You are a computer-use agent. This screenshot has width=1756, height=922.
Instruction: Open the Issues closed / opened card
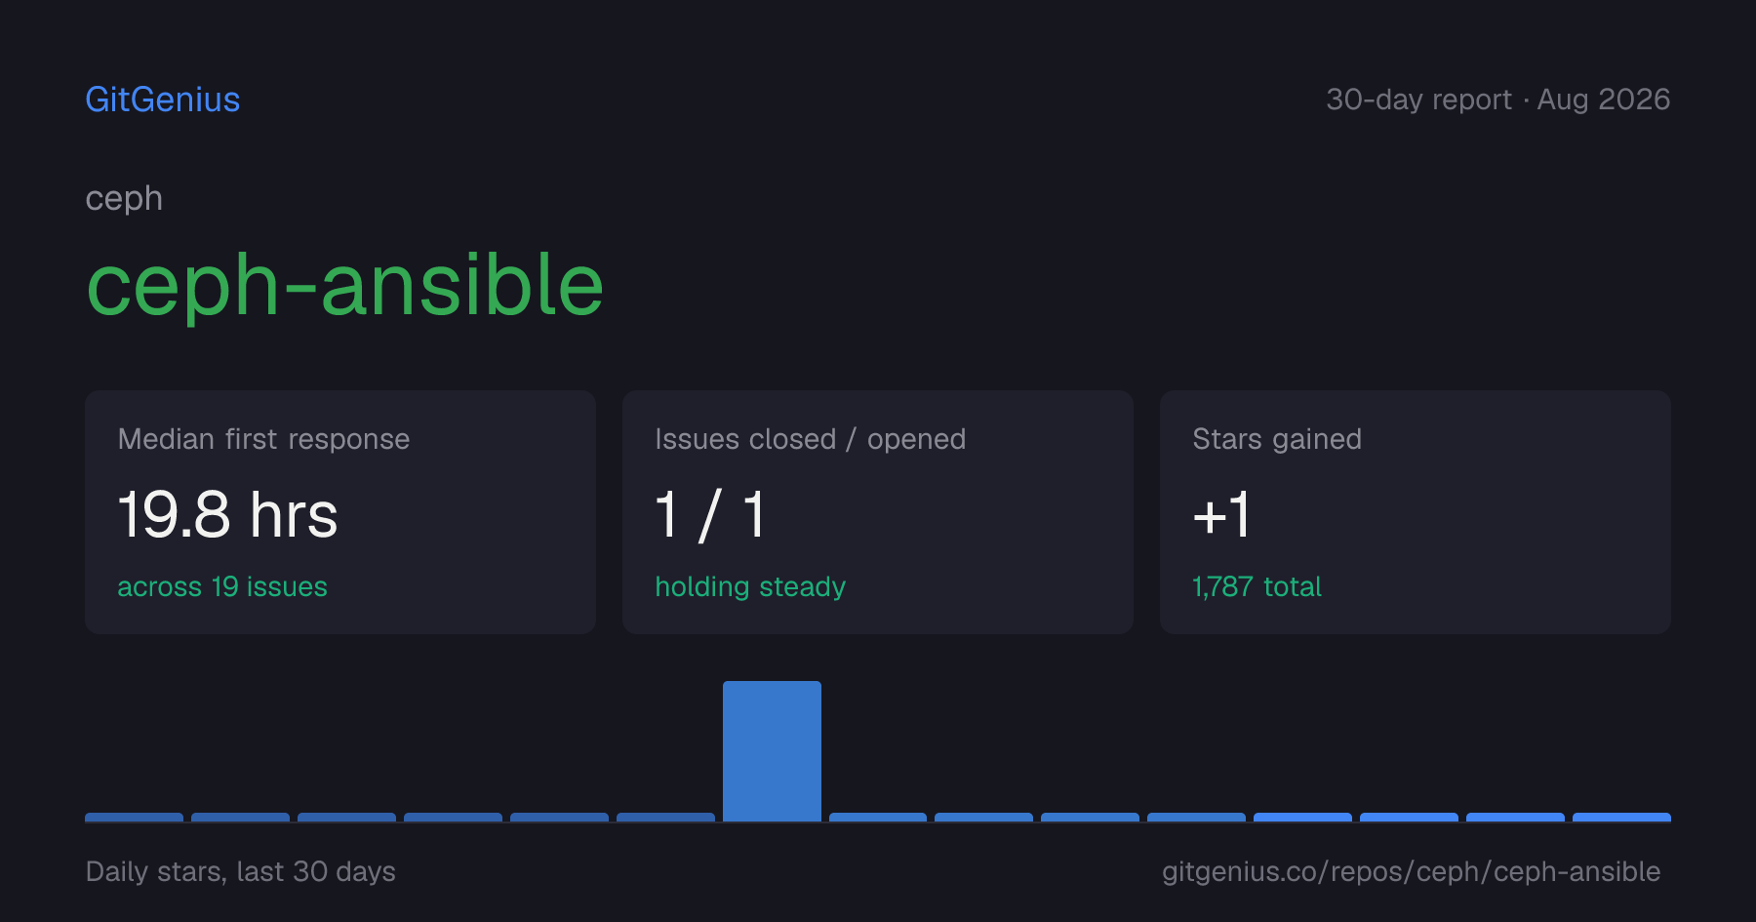pos(878,512)
